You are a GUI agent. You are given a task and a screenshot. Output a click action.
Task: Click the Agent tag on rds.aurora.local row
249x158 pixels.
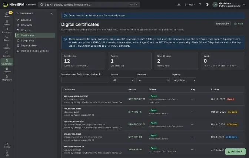point(153,110)
